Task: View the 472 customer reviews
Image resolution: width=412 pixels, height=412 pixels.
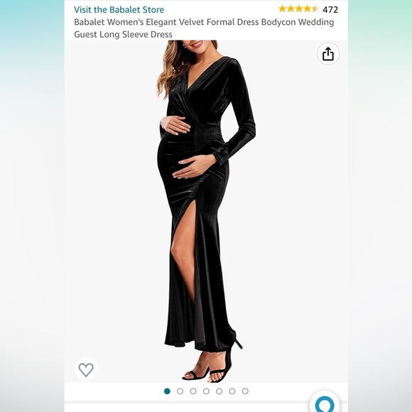Action: point(330,10)
